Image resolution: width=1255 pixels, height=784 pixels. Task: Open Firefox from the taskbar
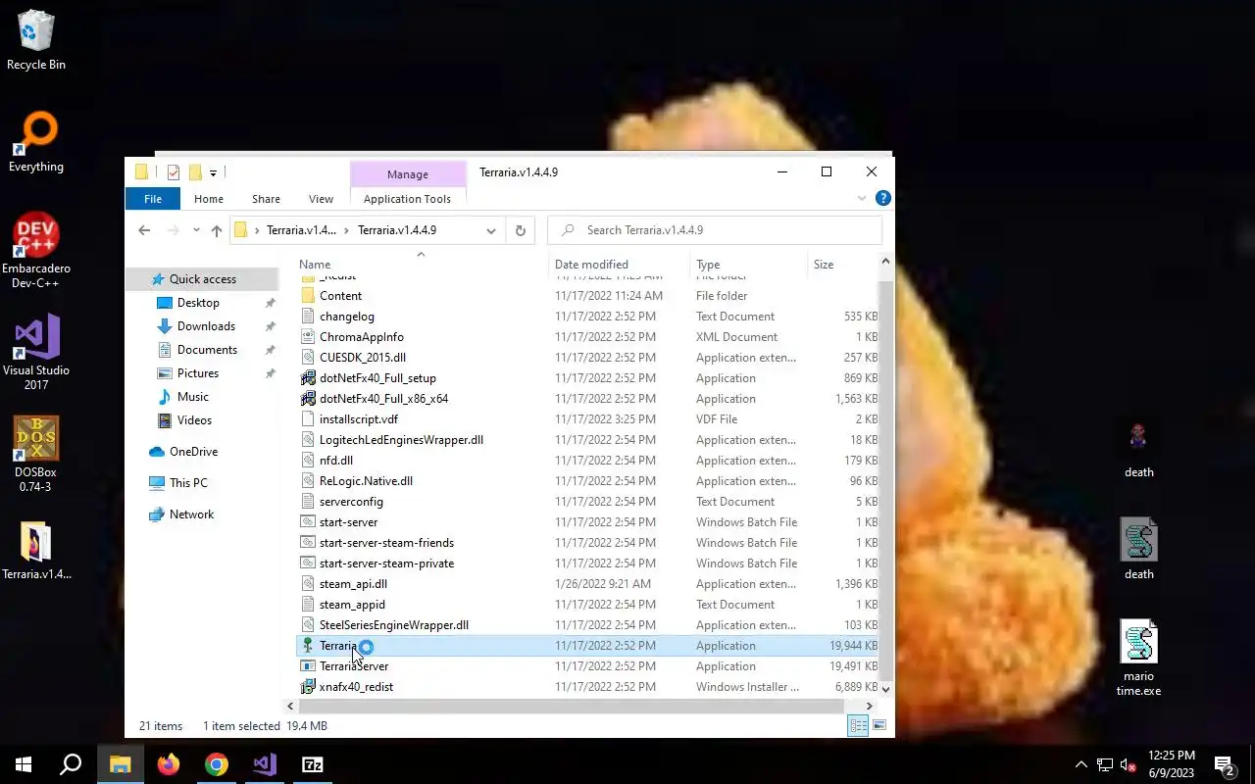tap(169, 764)
